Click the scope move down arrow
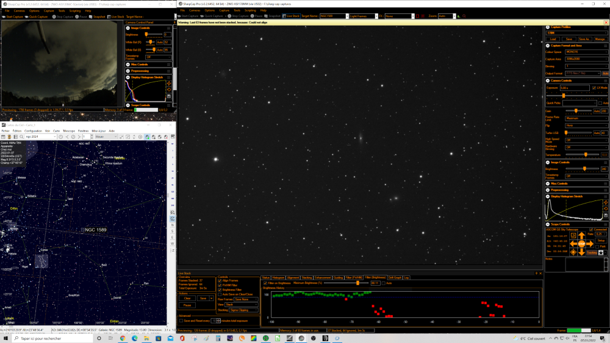Screen dimensions: 610x343 [581, 252]
